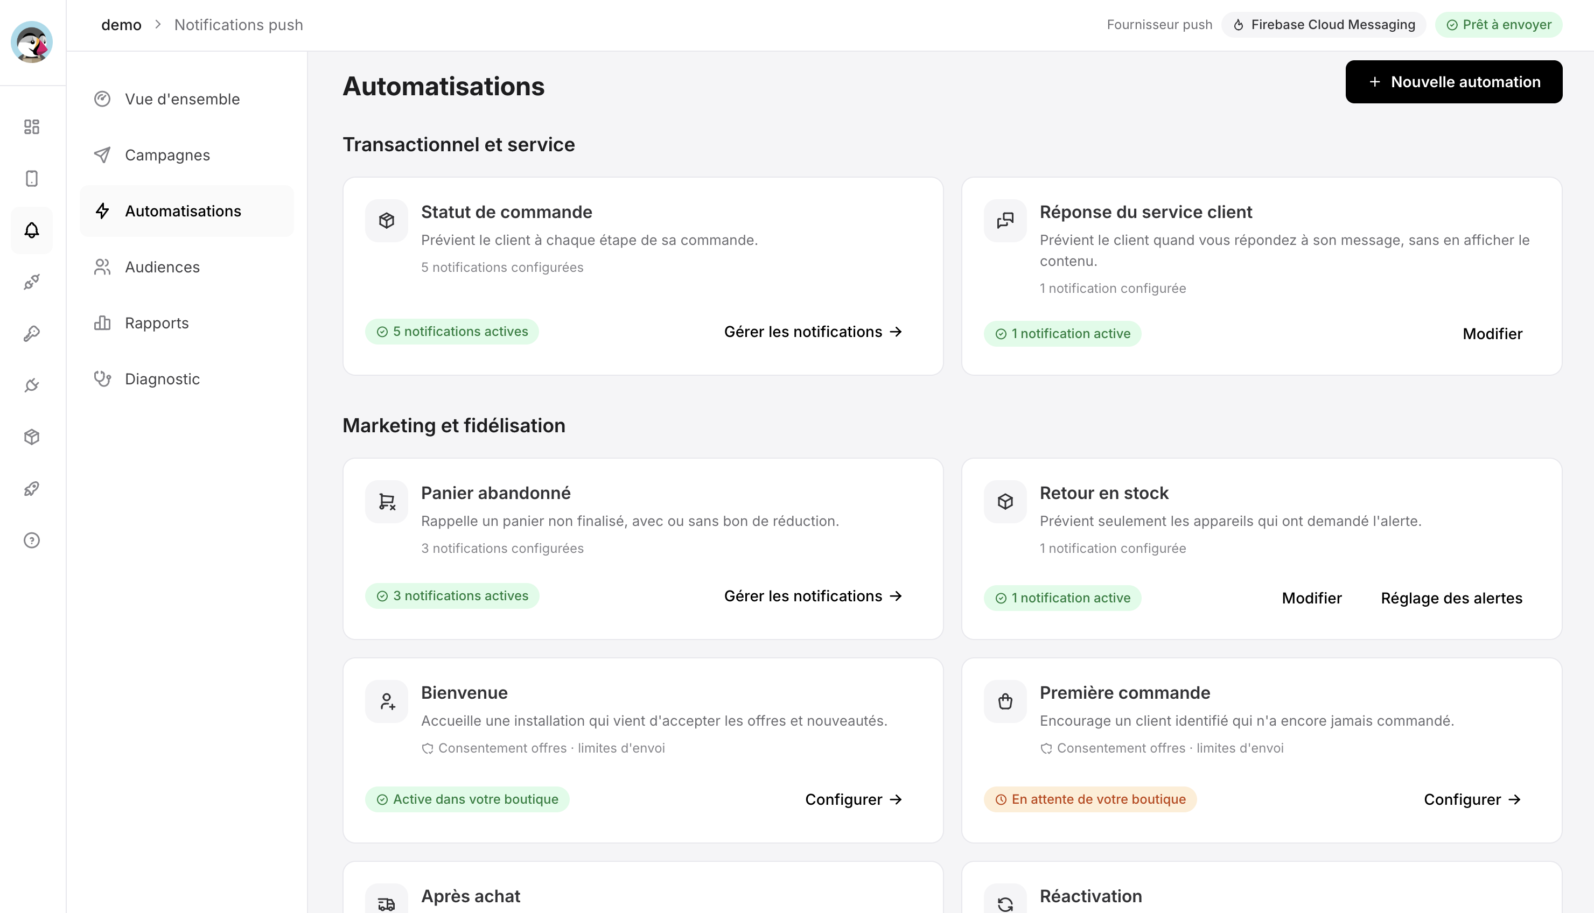This screenshot has height=913, width=1594.
Task: Click the Retour en stock cube icon
Action: pyautogui.click(x=1005, y=502)
